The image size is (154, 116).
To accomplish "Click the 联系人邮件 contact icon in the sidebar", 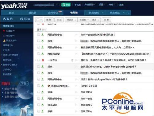I will click(4, 41).
